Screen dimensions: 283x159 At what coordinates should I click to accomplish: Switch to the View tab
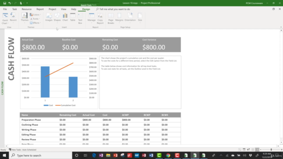64,9
